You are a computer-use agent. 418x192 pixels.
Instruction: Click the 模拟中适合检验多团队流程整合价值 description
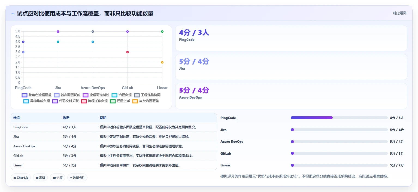tap(148, 127)
